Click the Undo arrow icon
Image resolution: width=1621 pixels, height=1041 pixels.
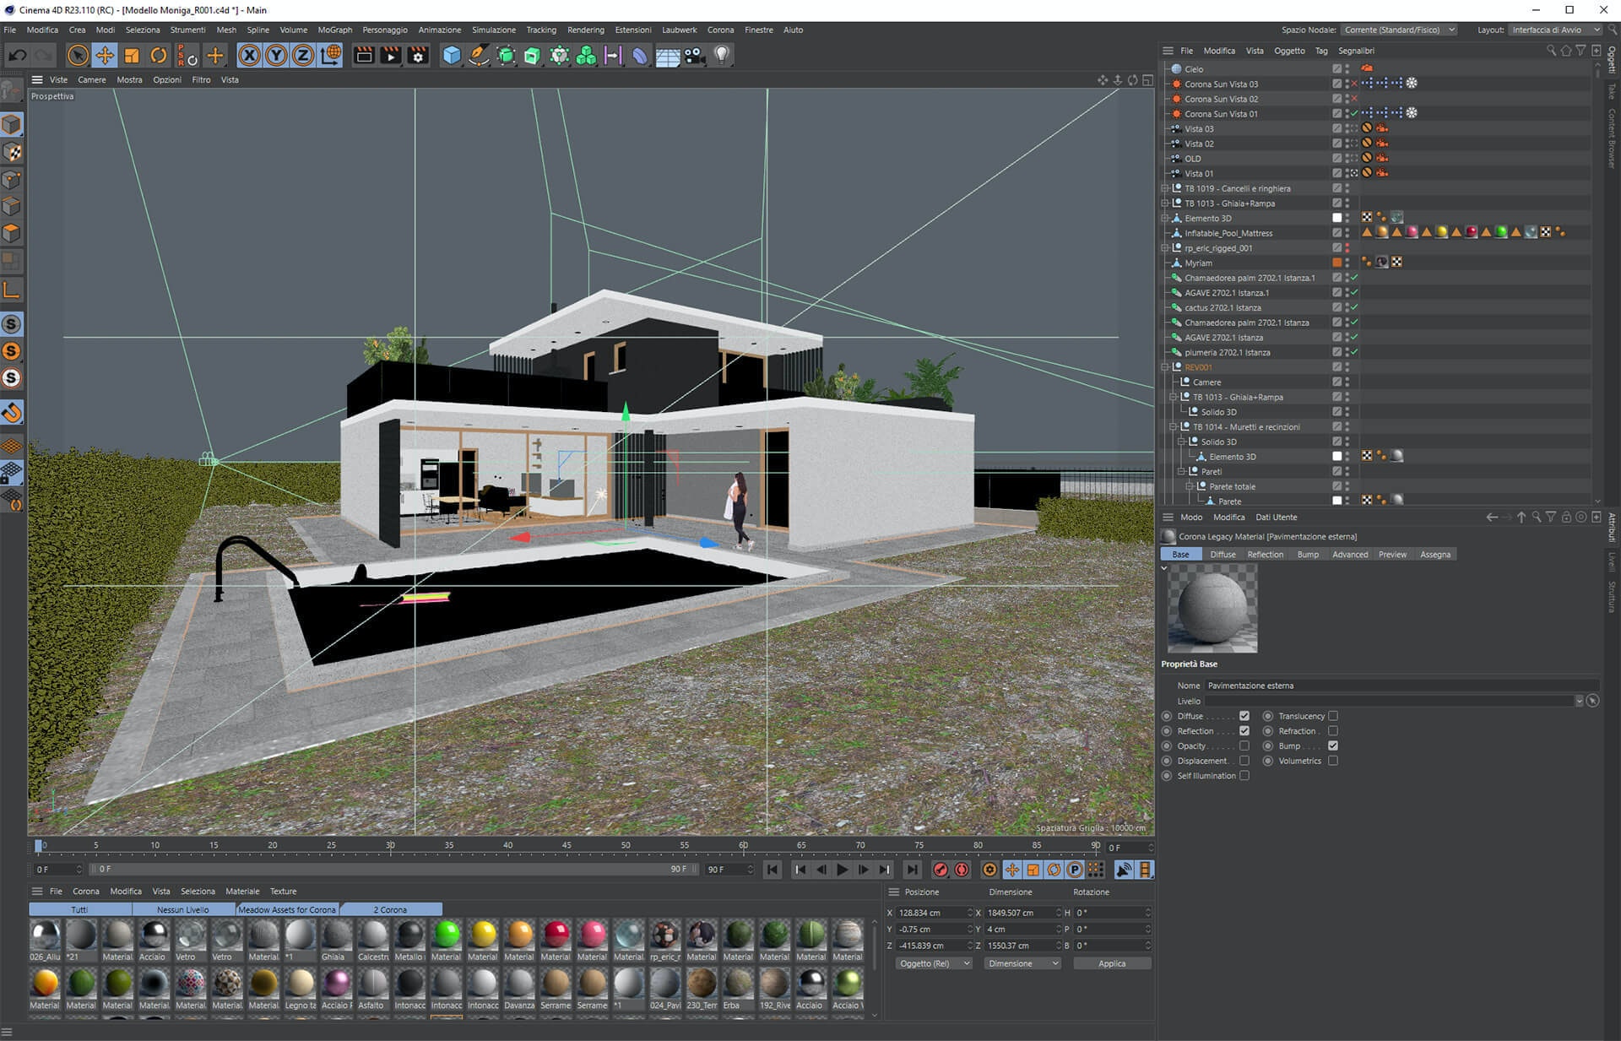pos(17,56)
